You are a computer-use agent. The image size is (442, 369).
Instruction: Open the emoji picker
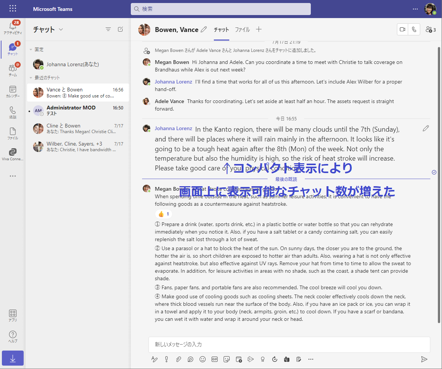click(202, 359)
